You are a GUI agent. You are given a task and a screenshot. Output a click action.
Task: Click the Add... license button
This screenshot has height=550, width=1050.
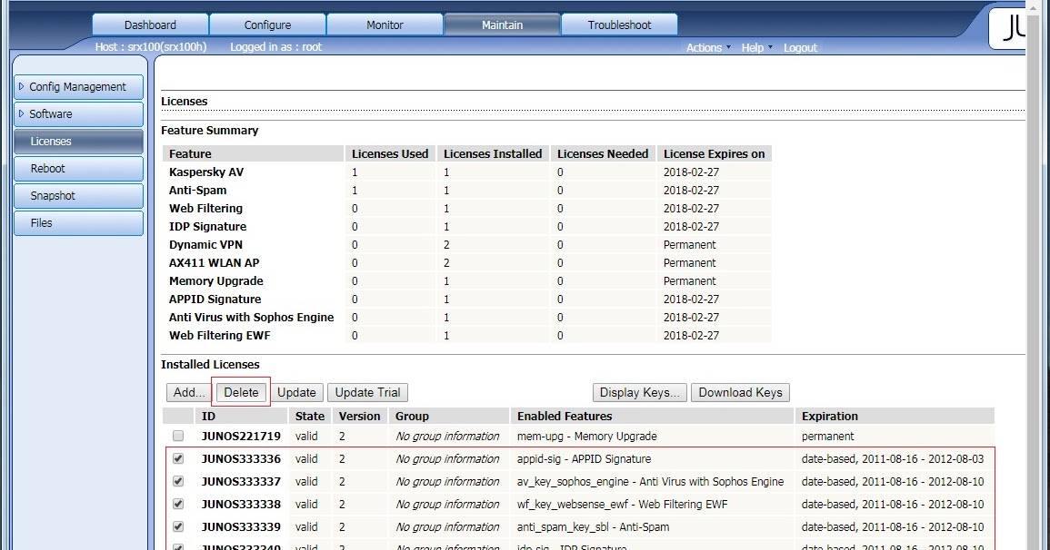[x=189, y=392]
